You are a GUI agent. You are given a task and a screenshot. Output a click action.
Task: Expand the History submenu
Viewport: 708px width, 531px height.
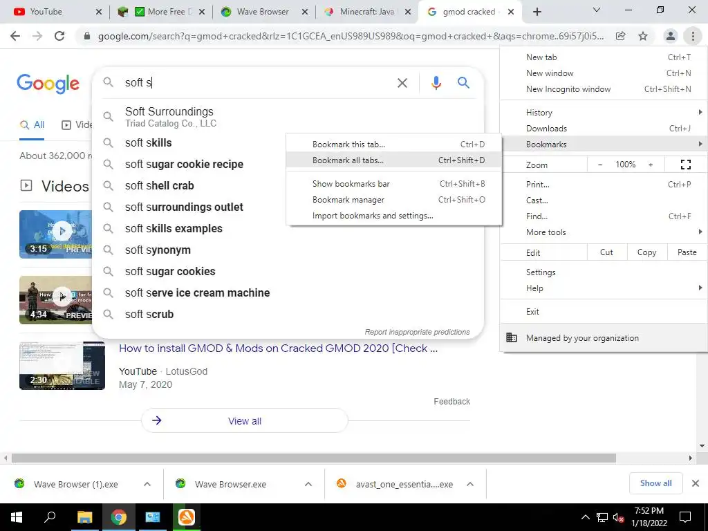[604, 113]
